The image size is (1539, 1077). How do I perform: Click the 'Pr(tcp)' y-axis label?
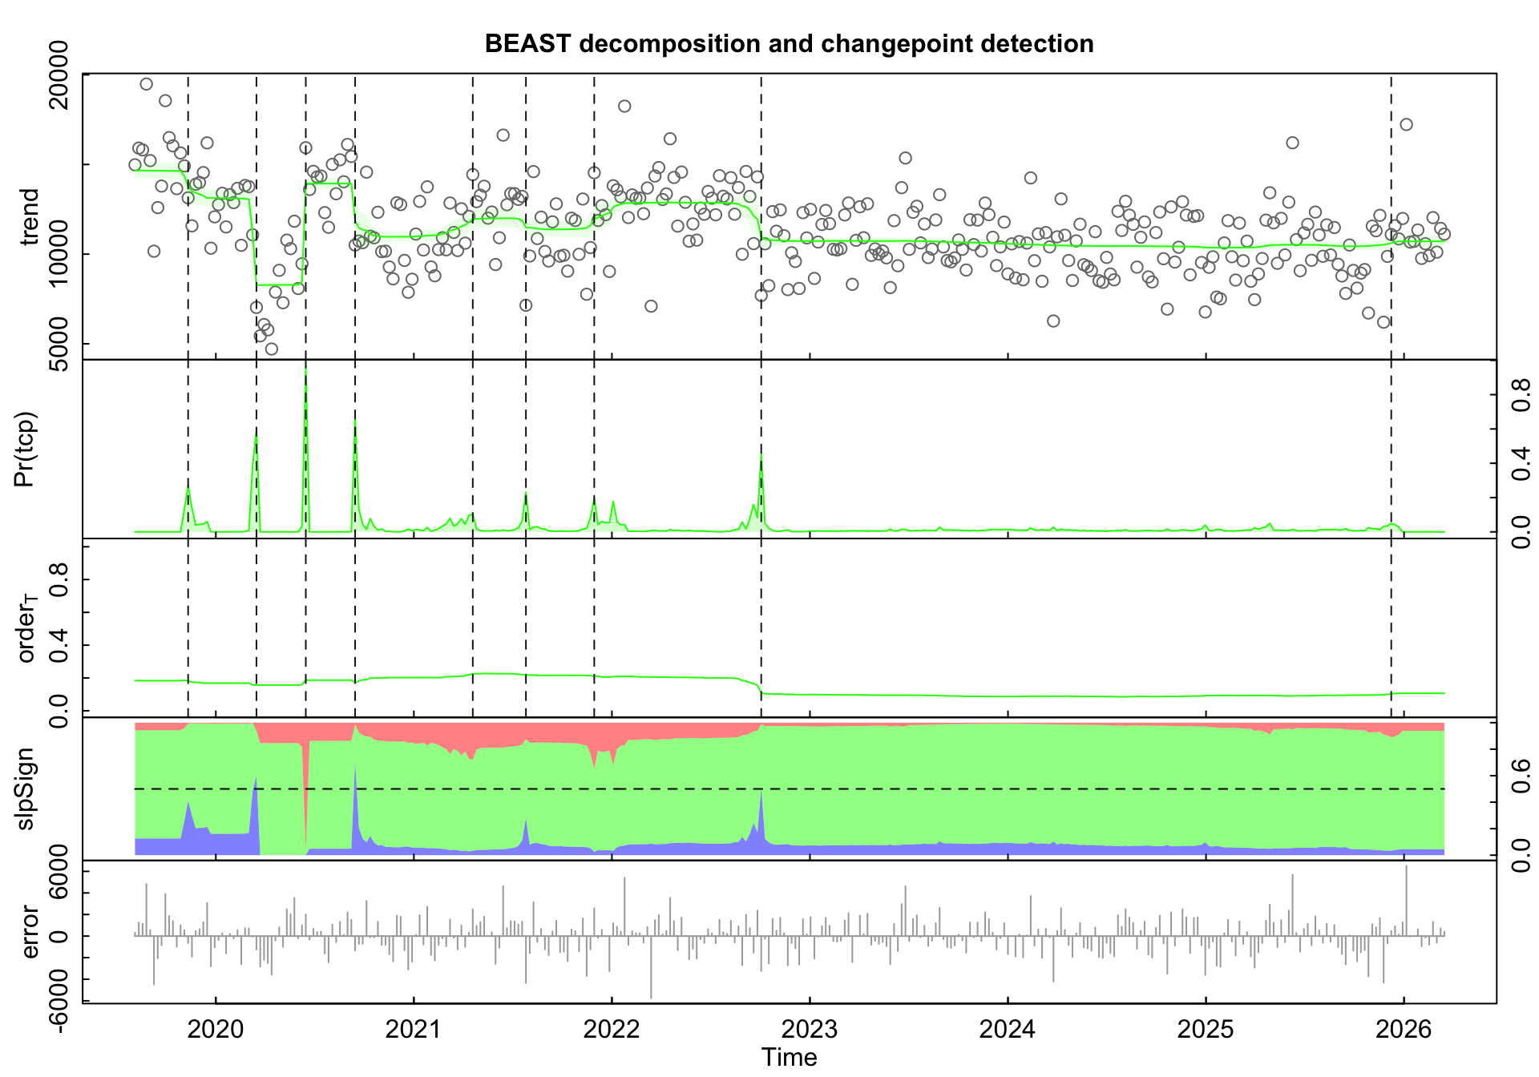[x=25, y=450]
